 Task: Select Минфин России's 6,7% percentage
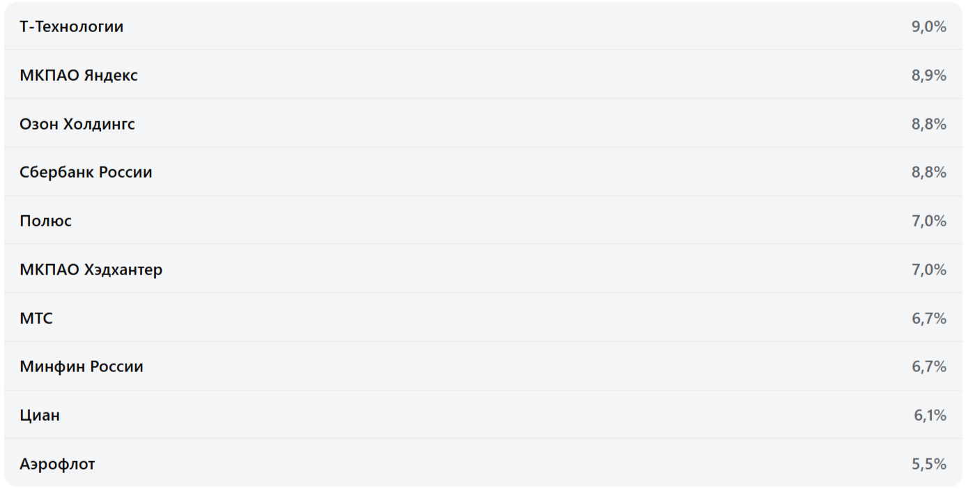928,366
